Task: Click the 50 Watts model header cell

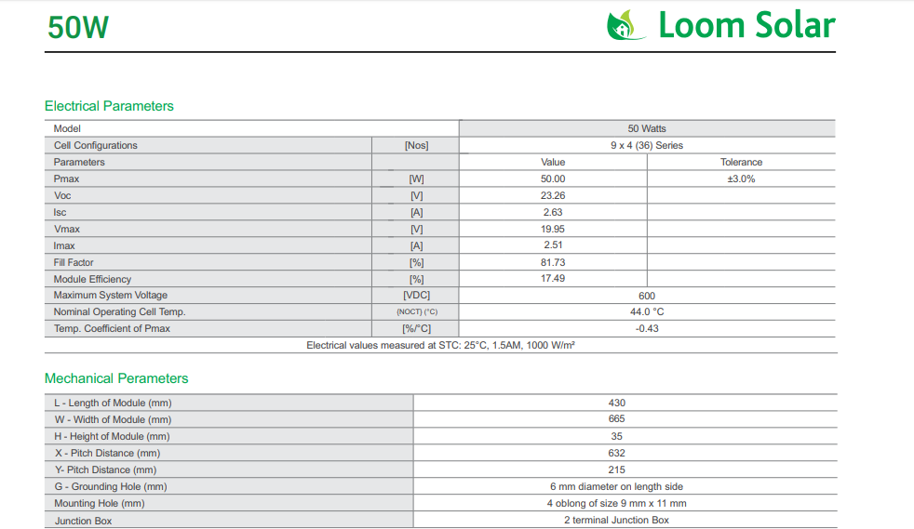Action: click(x=647, y=128)
